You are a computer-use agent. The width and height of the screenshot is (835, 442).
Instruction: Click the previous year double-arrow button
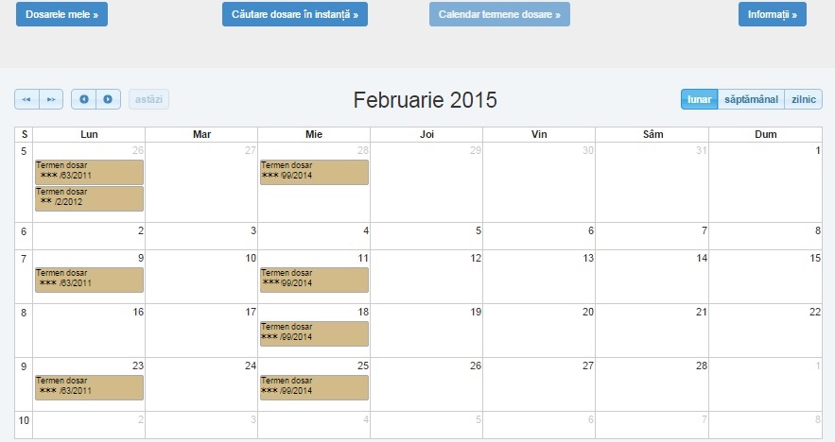click(x=26, y=99)
